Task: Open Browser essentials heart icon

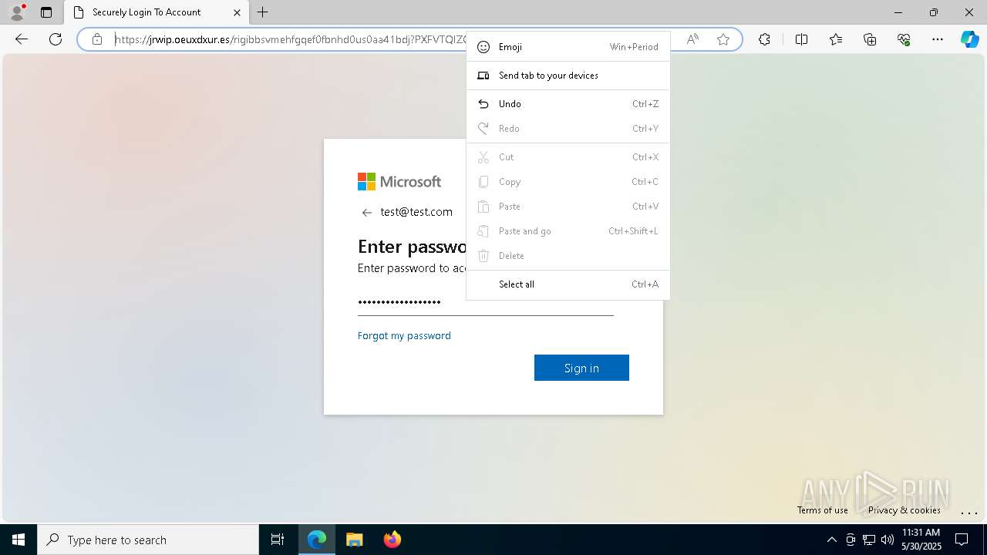Action: 904,39
